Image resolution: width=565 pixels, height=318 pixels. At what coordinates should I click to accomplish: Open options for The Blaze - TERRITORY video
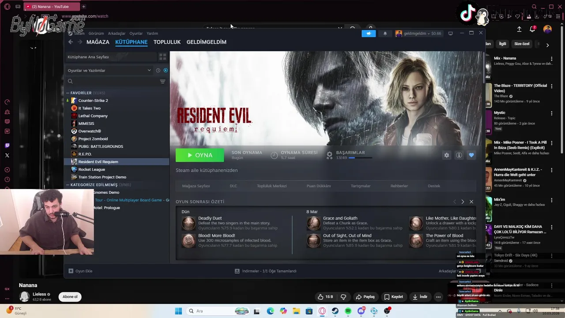tap(551, 86)
